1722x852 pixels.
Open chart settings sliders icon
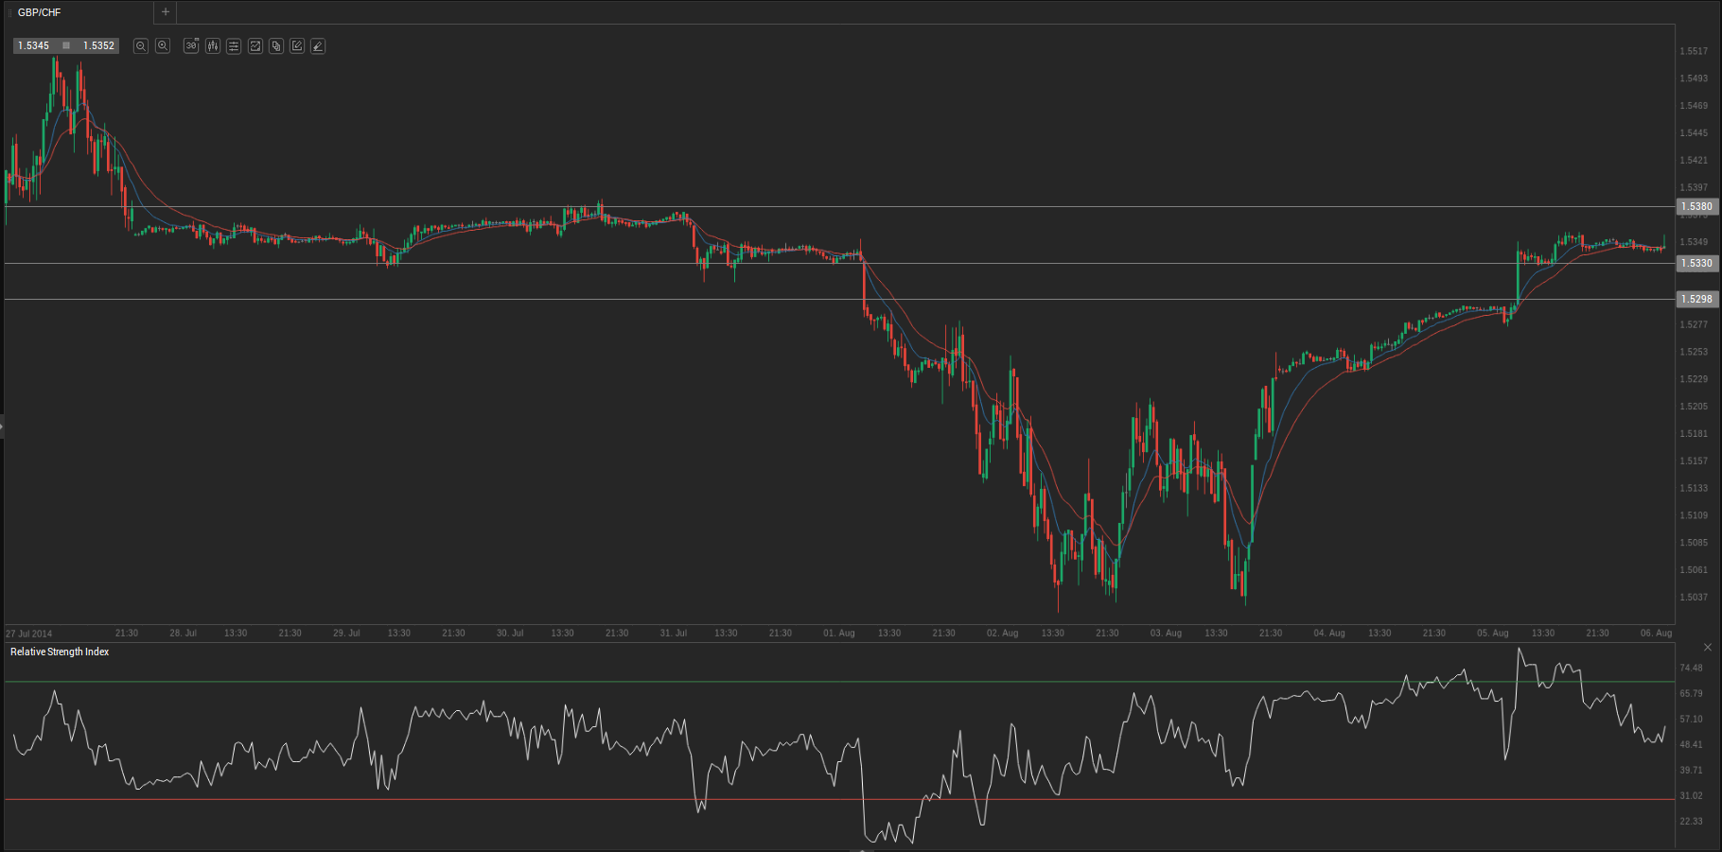click(x=234, y=45)
